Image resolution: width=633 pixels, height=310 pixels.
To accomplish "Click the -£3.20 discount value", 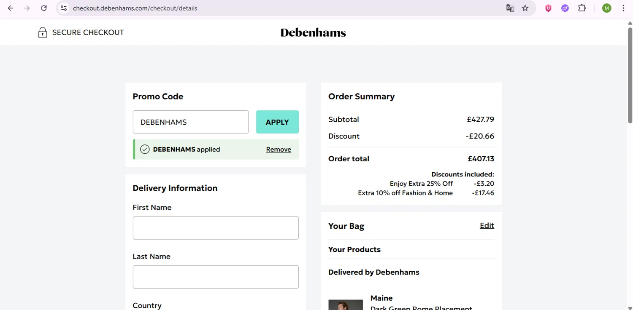I will click(x=484, y=184).
